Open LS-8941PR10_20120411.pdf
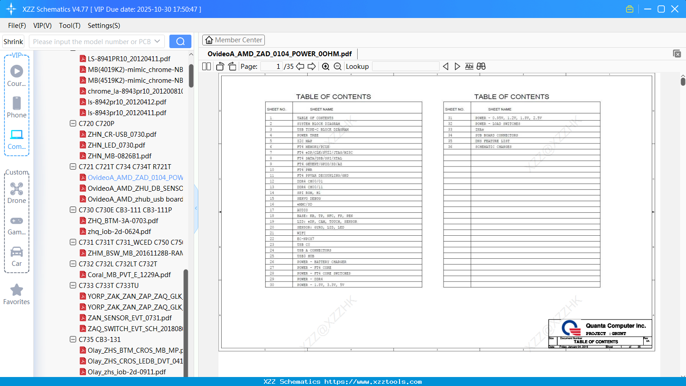This screenshot has width=686, height=386. tap(129, 58)
